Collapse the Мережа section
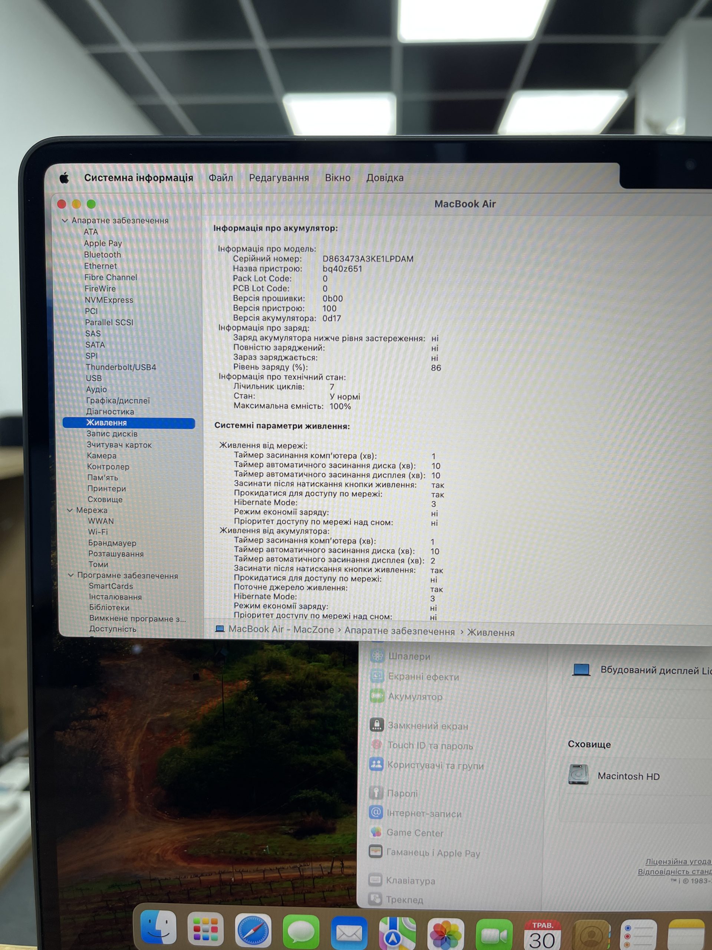 tap(70, 510)
